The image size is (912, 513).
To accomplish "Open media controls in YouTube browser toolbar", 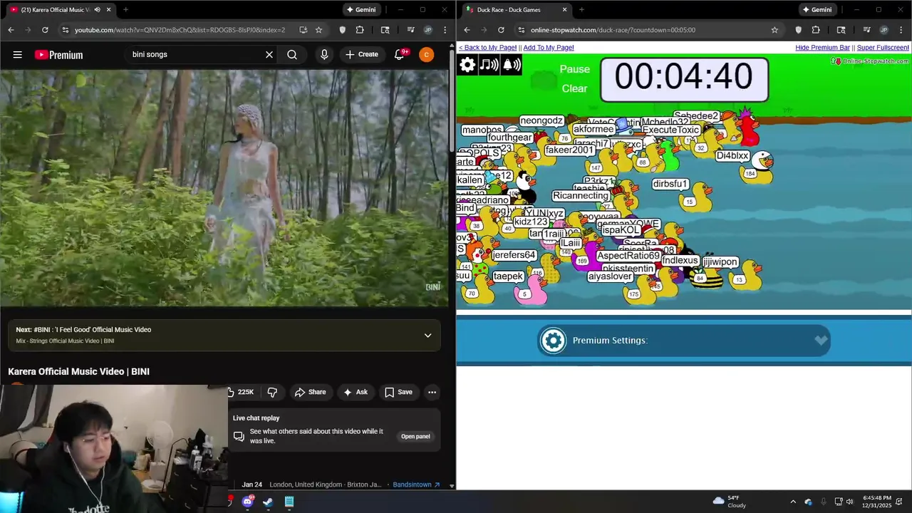I will [410, 30].
